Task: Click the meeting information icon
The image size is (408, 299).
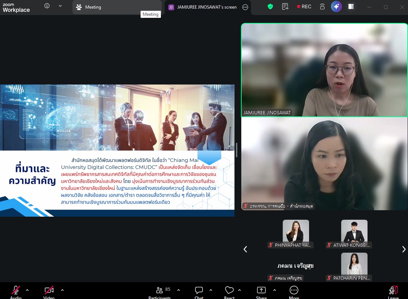Action: [x=47, y=6]
